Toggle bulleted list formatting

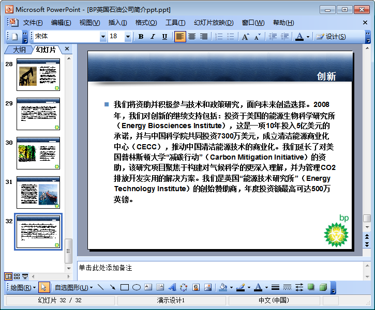(x=231, y=37)
